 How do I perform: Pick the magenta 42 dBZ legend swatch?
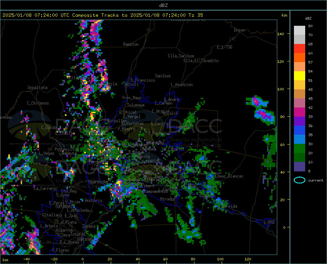pyautogui.click(x=299, y=112)
